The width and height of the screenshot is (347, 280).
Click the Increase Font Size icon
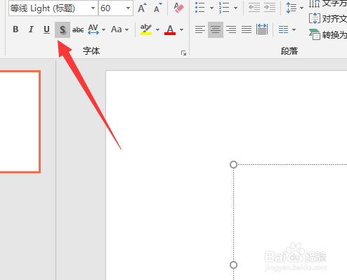pos(142,8)
